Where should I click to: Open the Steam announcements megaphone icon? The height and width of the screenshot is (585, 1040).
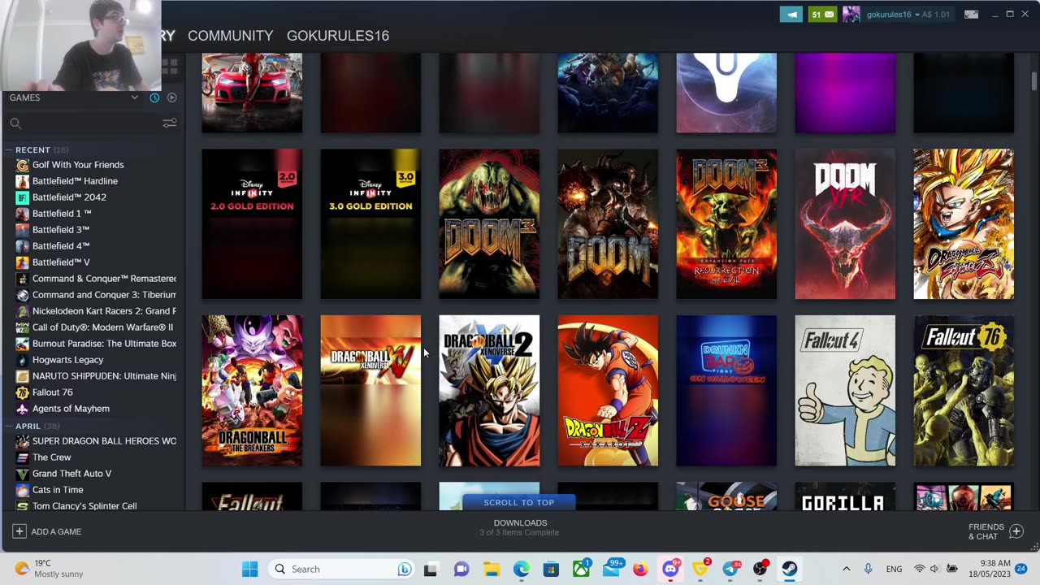pyautogui.click(x=791, y=15)
